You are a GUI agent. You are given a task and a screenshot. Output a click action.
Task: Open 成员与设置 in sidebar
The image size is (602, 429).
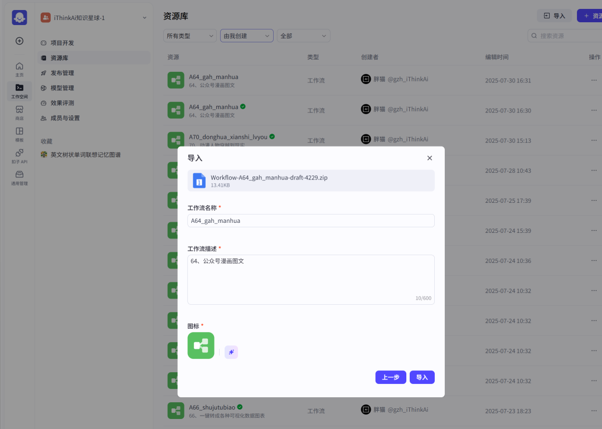pos(94,118)
